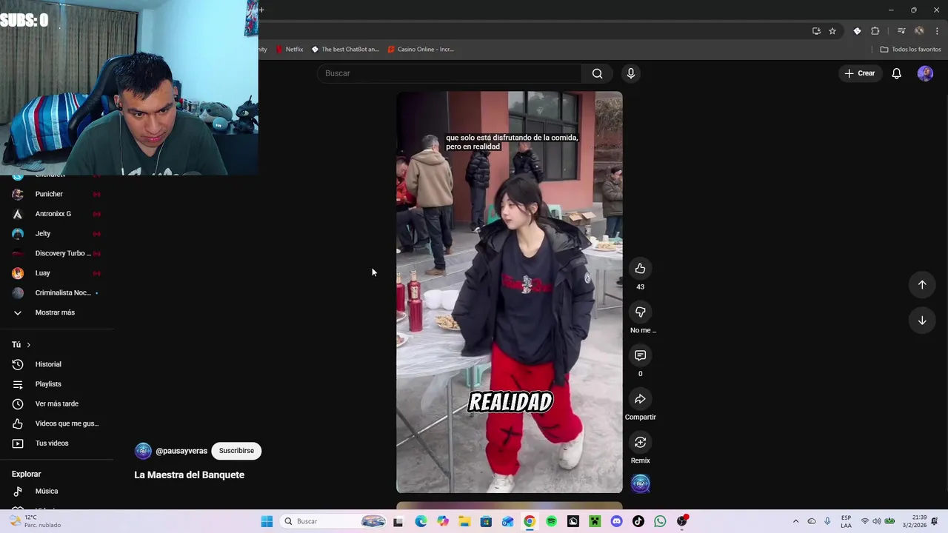The image size is (948, 533).
Task: Open Copilot from taskbar
Action: click(x=443, y=521)
